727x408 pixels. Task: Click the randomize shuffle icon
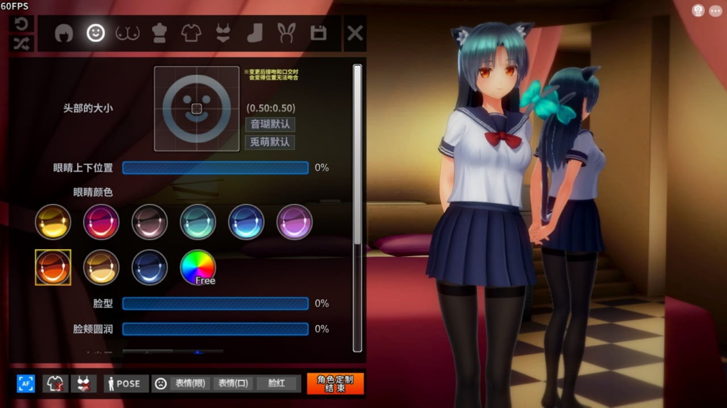point(22,43)
